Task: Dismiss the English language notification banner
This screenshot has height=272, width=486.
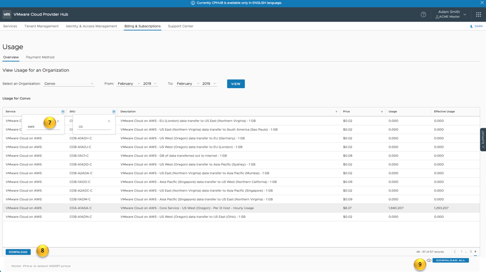Action: pyautogui.click(x=482, y=3)
